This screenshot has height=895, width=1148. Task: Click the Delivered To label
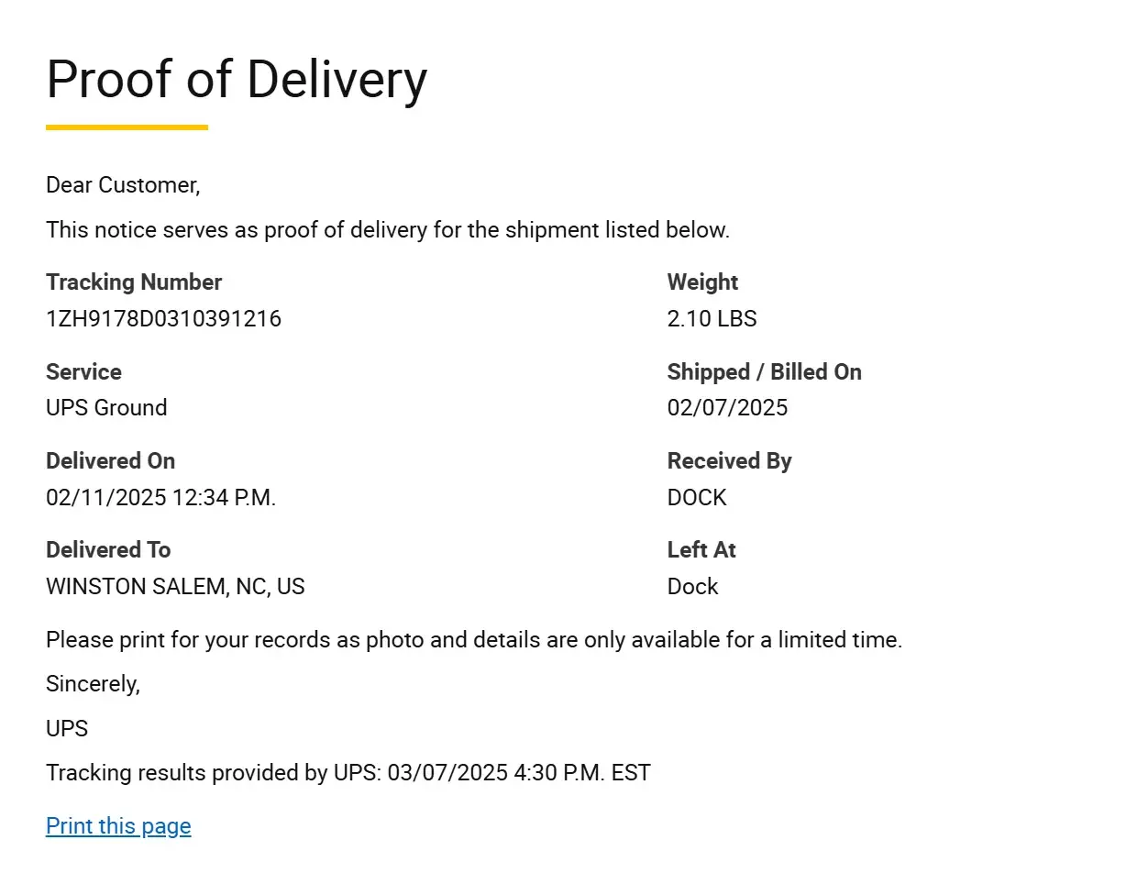(108, 550)
